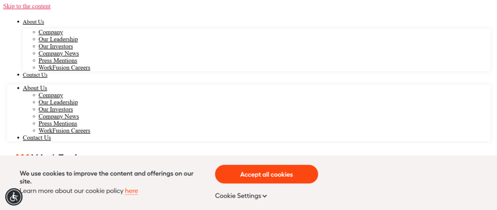Viewport: 497px width, 210px height.
Task: Select Company in the lower submenu
Action: tap(51, 95)
